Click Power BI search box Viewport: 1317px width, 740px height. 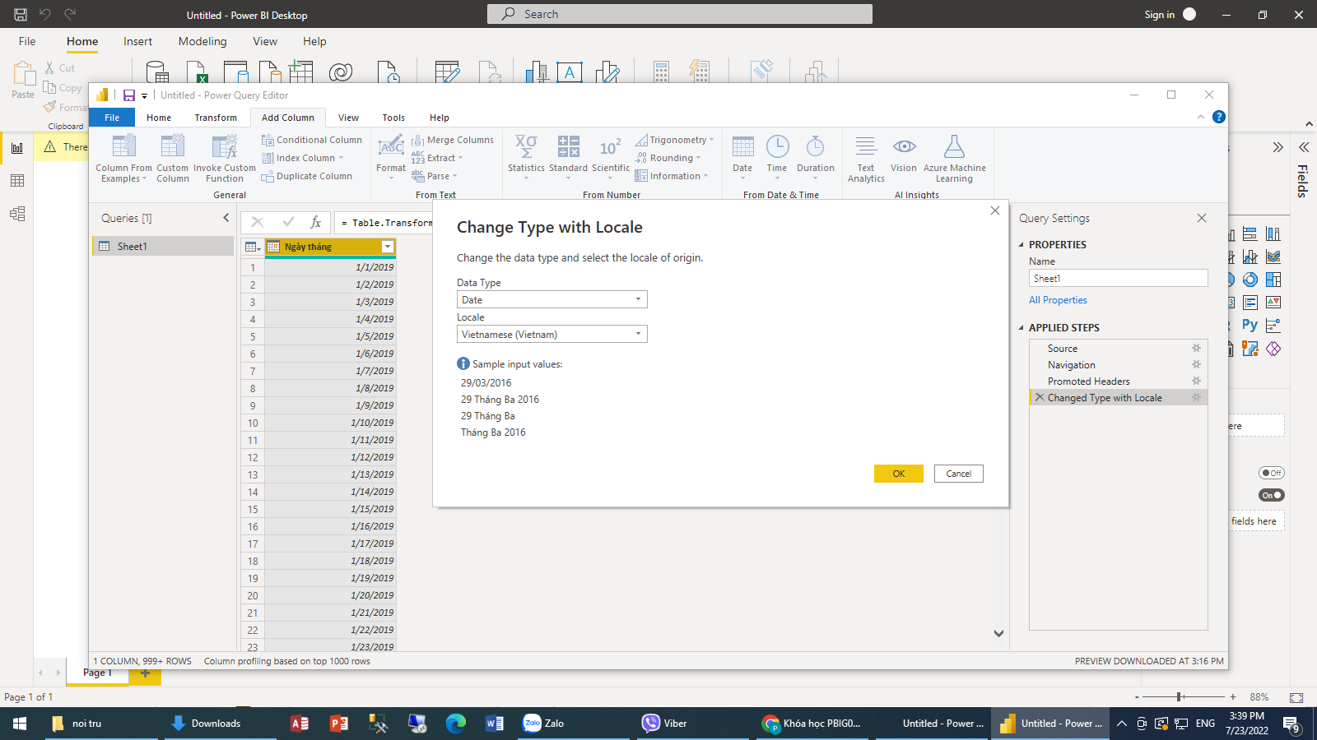coord(680,14)
